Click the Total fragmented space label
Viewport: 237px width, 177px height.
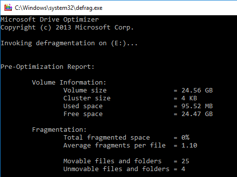107,138
